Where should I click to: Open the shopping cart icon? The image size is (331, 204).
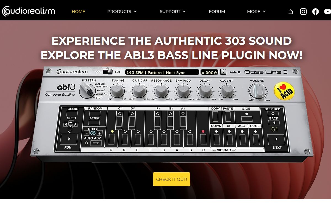[x=290, y=12]
